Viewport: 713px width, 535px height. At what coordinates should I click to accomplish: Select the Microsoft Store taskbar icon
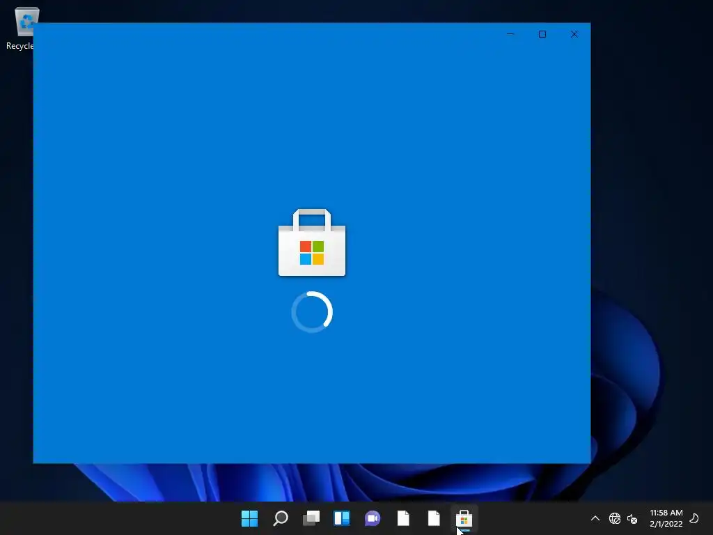464,518
